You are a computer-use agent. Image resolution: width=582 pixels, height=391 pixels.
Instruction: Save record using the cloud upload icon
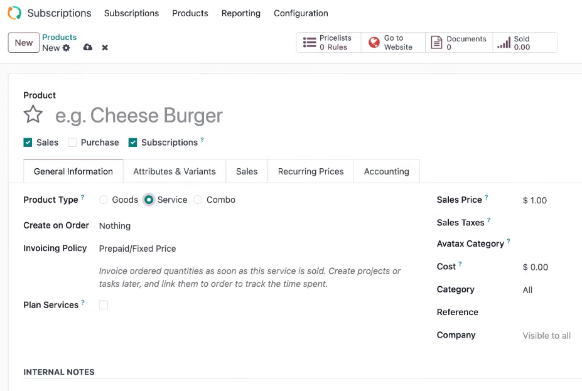pos(88,48)
